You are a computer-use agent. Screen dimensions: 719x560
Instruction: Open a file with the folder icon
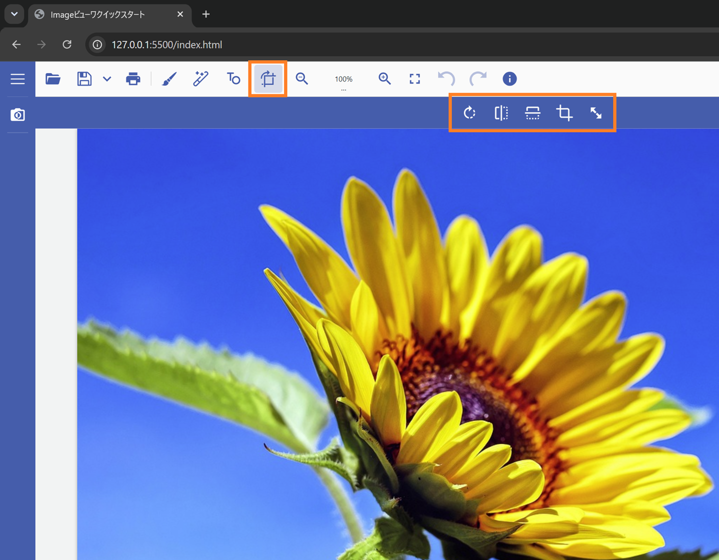(x=53, y=78)
